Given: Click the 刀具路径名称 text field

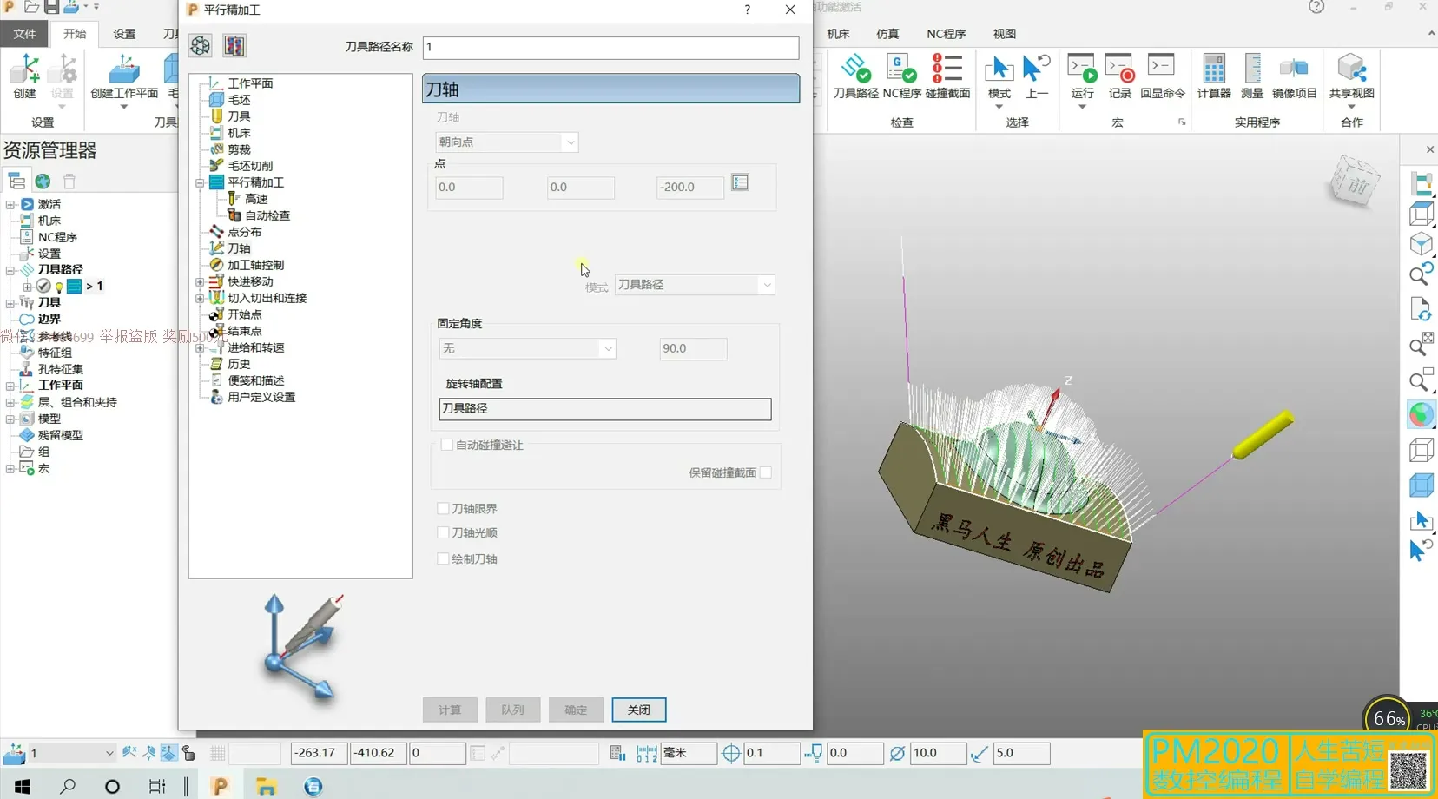Looking at the screenshot, I should click(610, 47).
